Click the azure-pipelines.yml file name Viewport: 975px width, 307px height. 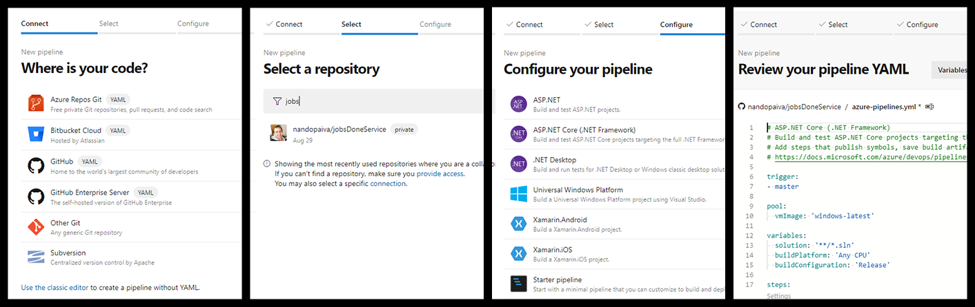click(x=883, y=107)
